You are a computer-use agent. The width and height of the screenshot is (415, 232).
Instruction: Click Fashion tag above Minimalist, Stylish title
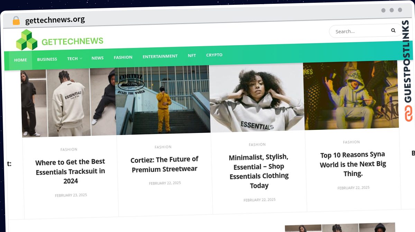tap(257, 144)
